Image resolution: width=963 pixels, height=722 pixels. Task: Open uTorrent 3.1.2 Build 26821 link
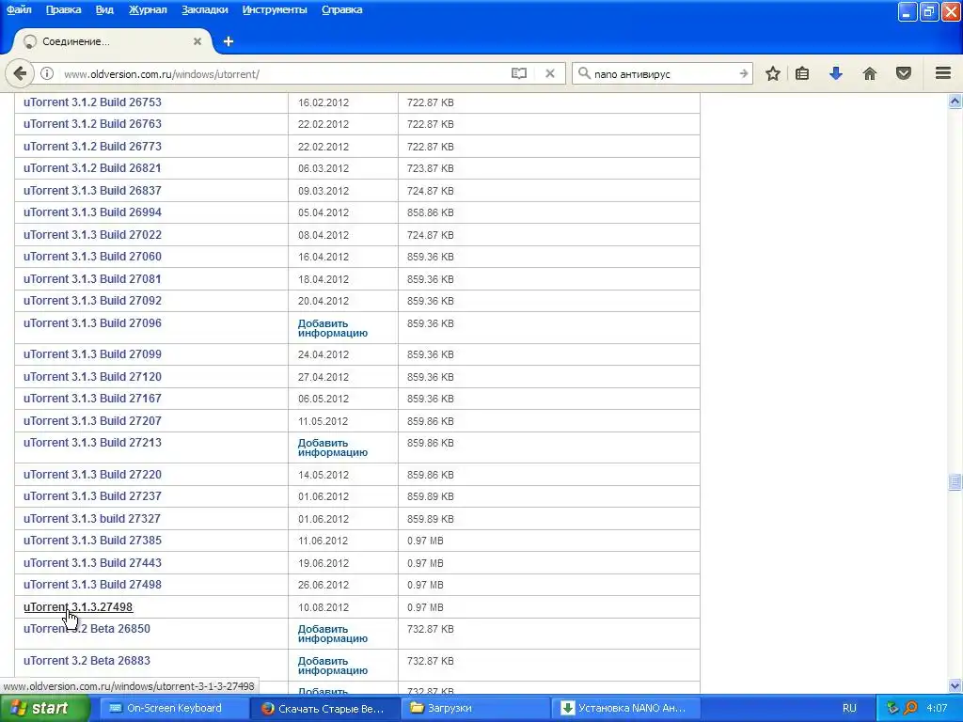92,168
